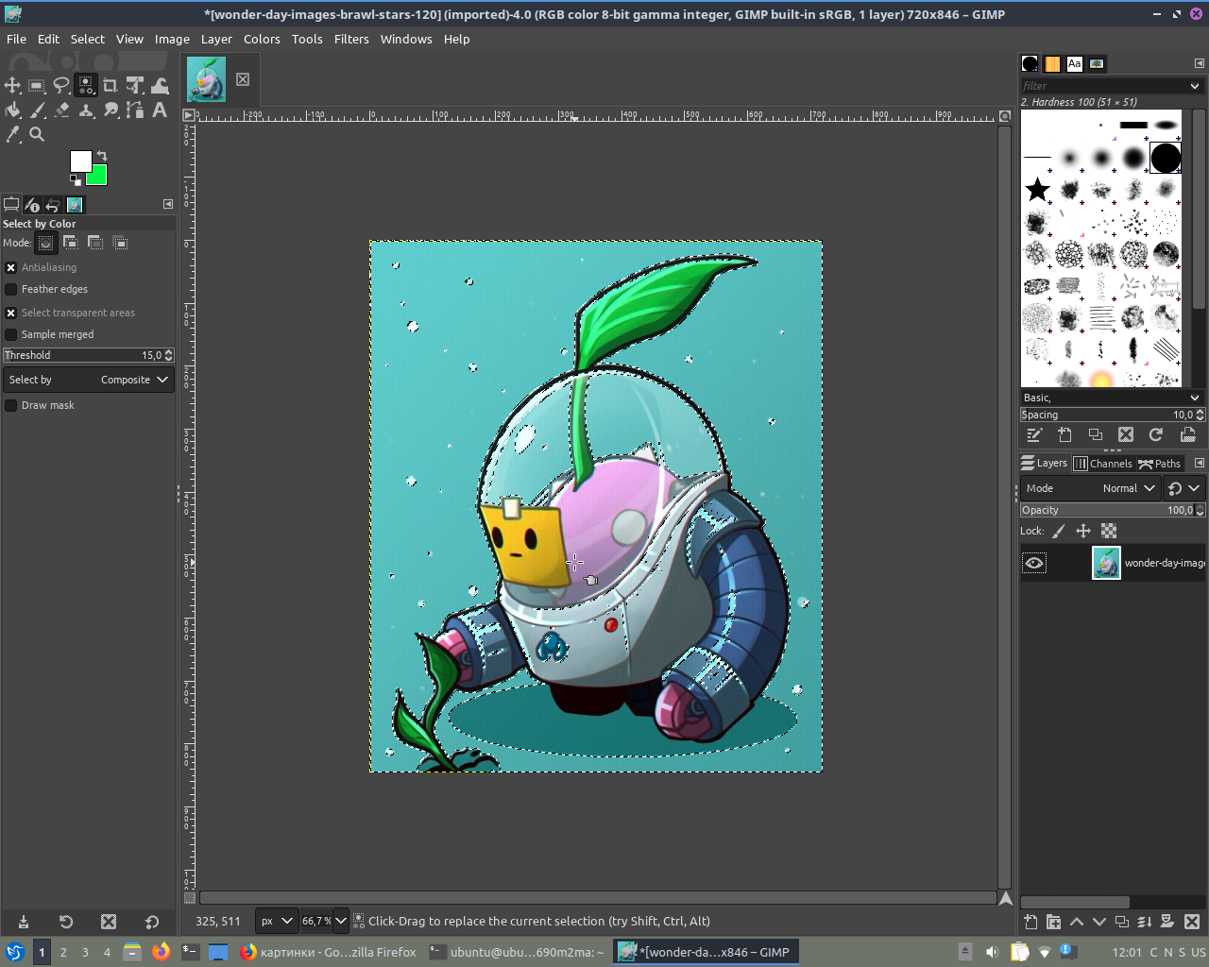Select the Bucket Fill tool
The image size is (1209, 967).
coord(12,110)
